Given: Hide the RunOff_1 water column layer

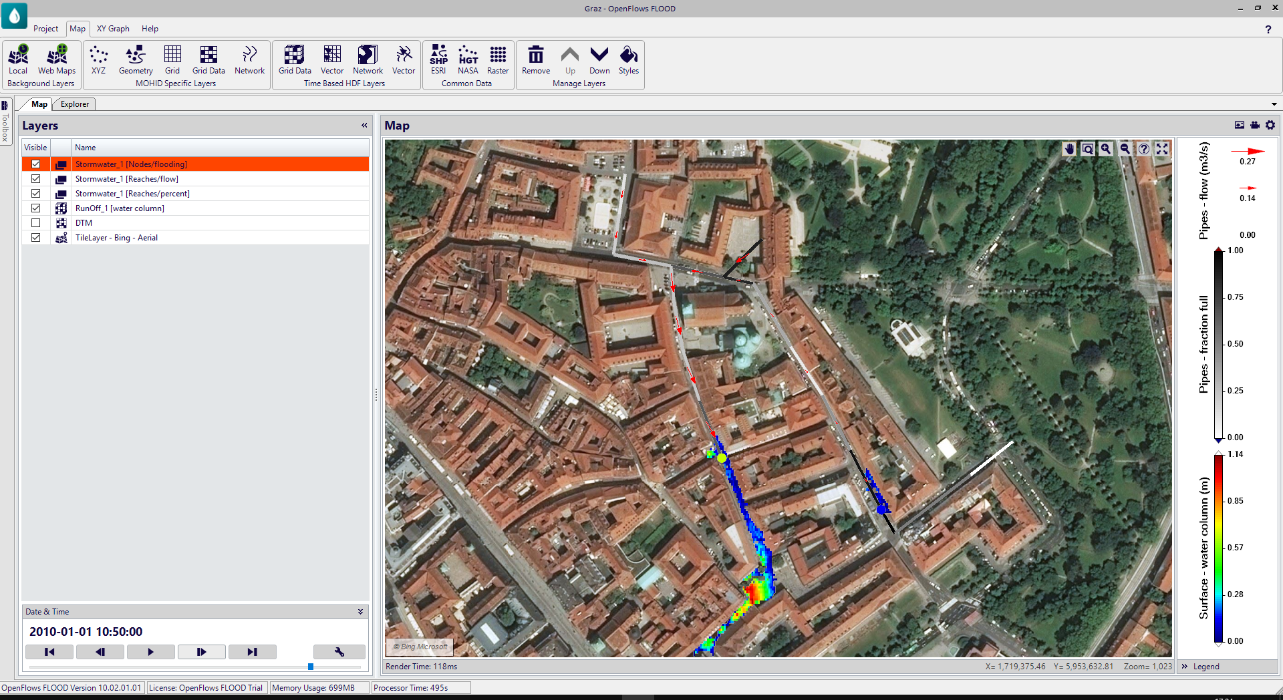Looking at the screenshot, I should click(36, 208).
